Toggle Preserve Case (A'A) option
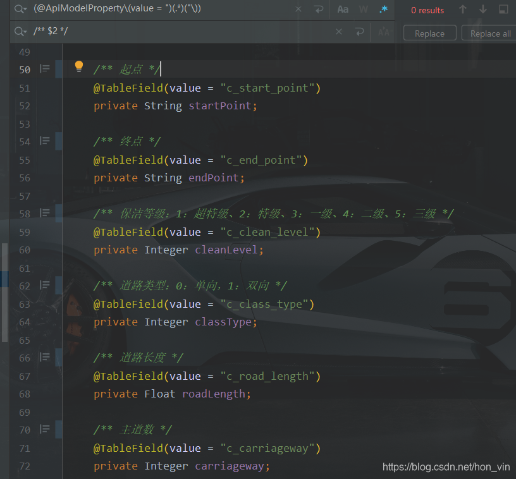 coord(383,32)
